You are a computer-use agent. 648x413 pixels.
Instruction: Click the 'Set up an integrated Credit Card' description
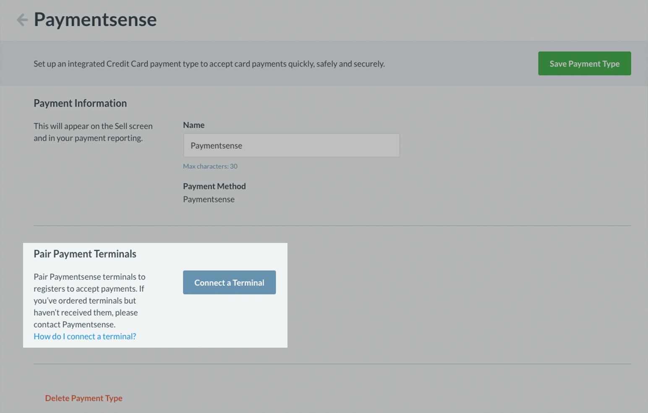(209, 64)
